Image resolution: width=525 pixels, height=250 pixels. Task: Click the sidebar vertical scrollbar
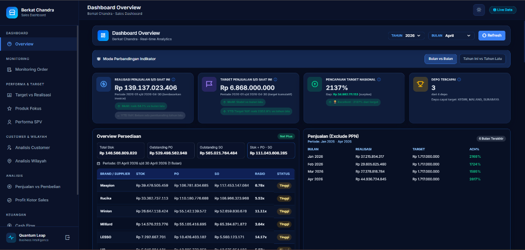coord(78,111)
